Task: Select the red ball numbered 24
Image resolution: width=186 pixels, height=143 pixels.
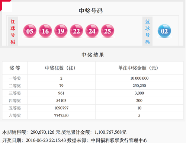Action: tap(92, 31)
